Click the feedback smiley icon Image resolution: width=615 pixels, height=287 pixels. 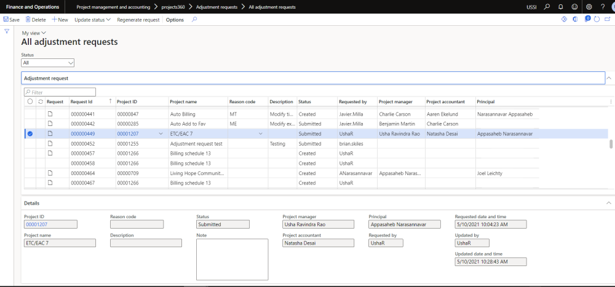[x=574, y=7]
